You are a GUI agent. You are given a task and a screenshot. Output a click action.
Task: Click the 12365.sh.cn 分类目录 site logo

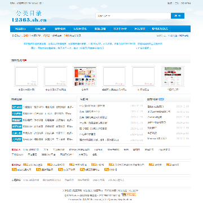pos(29,16)
